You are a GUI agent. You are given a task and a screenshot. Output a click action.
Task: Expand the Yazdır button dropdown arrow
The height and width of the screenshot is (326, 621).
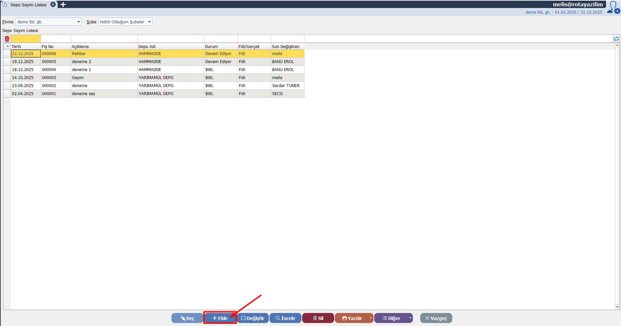point(371,318)
